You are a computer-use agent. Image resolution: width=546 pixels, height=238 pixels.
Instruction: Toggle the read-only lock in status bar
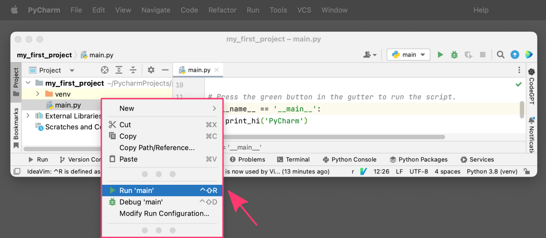(x=526, y=172)
